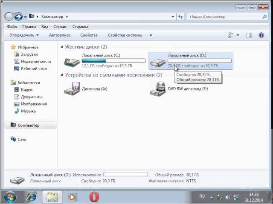Click the Свойства системы button
This screenshot has height=204, width=273.
pos(125,35)
